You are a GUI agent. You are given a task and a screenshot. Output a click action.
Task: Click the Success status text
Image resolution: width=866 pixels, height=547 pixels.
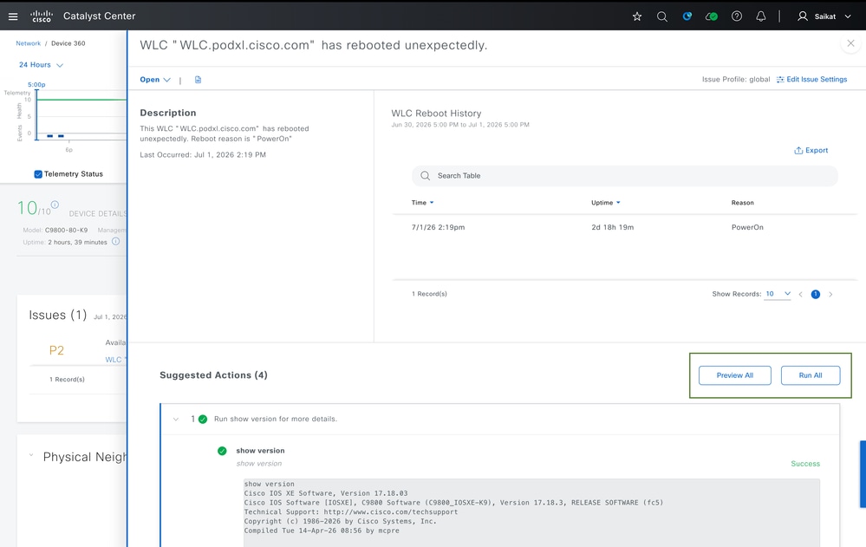pyautogui.click(x=805, y=464)
